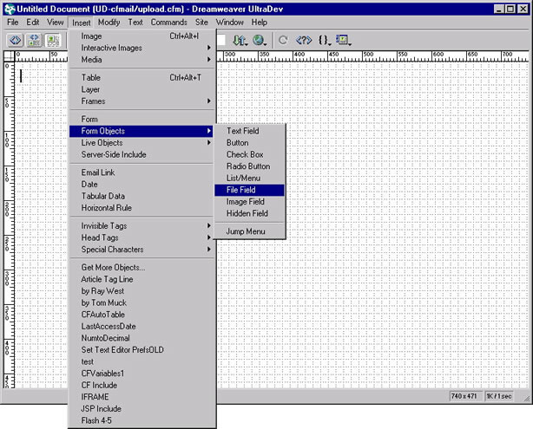This screenshot has height=429, width=533.
Task: Insert a Text Field form object
Action: tap(249, 131)
